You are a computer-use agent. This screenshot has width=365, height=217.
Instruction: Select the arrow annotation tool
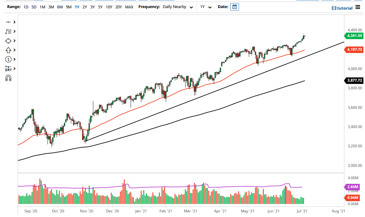tap(9, 50)
